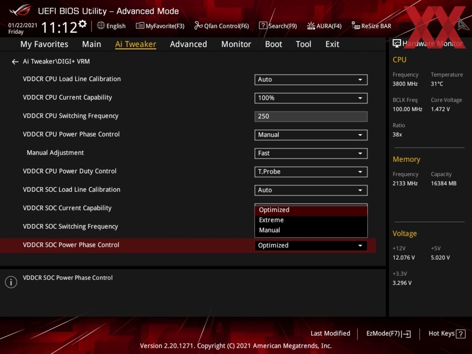Open MyFavorite(F3) list icon

click(x=140, y=26)
